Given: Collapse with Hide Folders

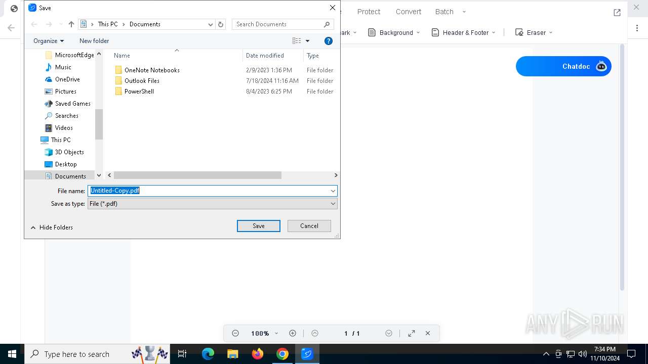Looking at the screenshot, I should (x=52, y=227).
